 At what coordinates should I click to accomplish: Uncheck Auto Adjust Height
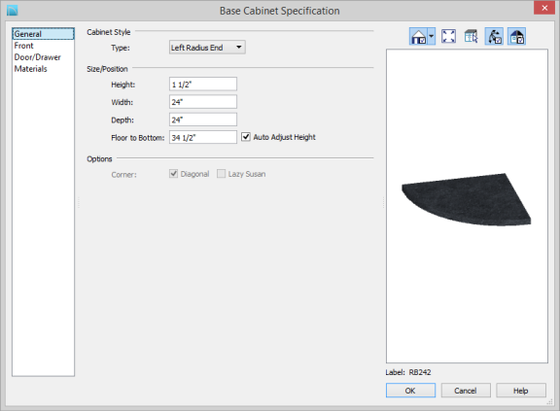click(246, 137)
